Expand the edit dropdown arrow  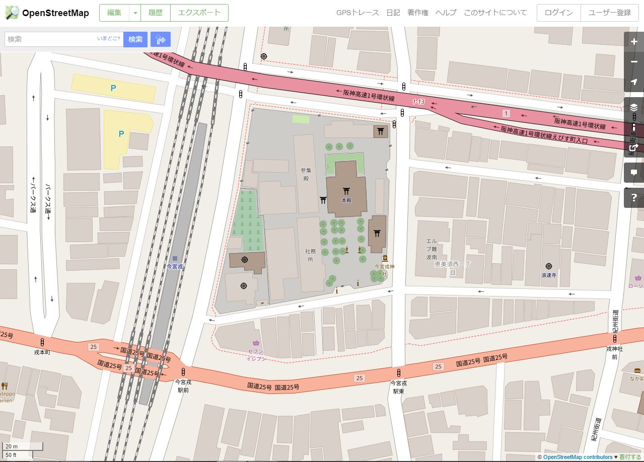135,13
